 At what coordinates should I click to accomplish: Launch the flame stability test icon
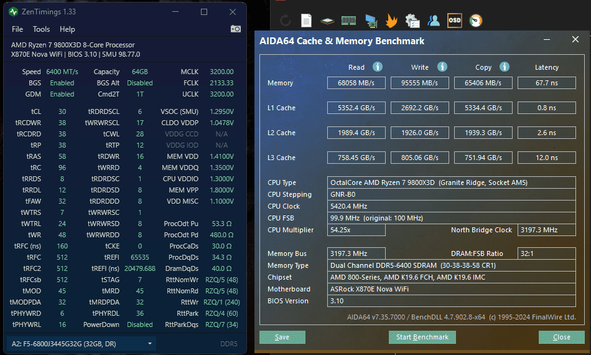391,21
